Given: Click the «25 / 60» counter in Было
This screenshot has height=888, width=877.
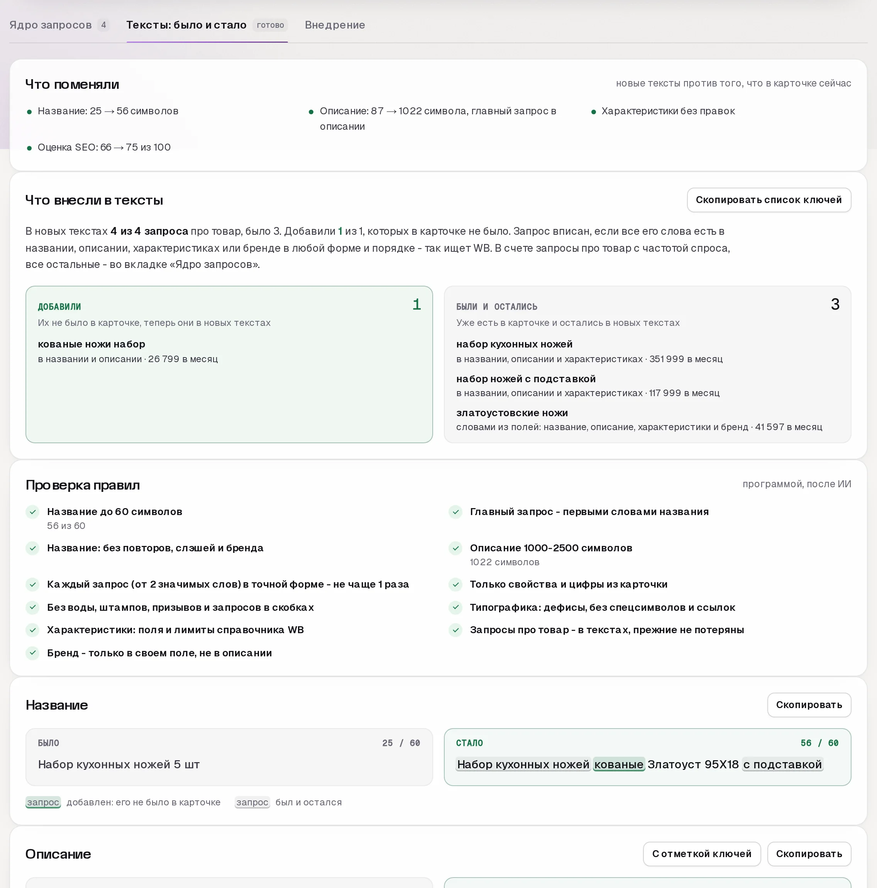Looking at the screenshot, I should [x=401, y=743].
